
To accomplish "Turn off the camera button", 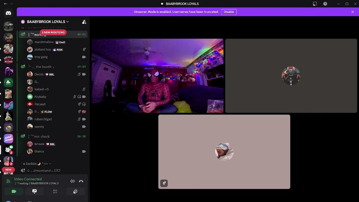I will [x=14, y=191].
